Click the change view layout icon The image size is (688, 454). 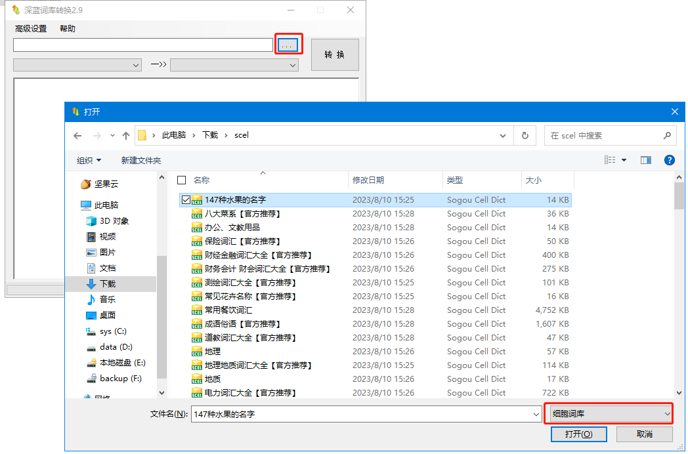(x=610, y=160)
